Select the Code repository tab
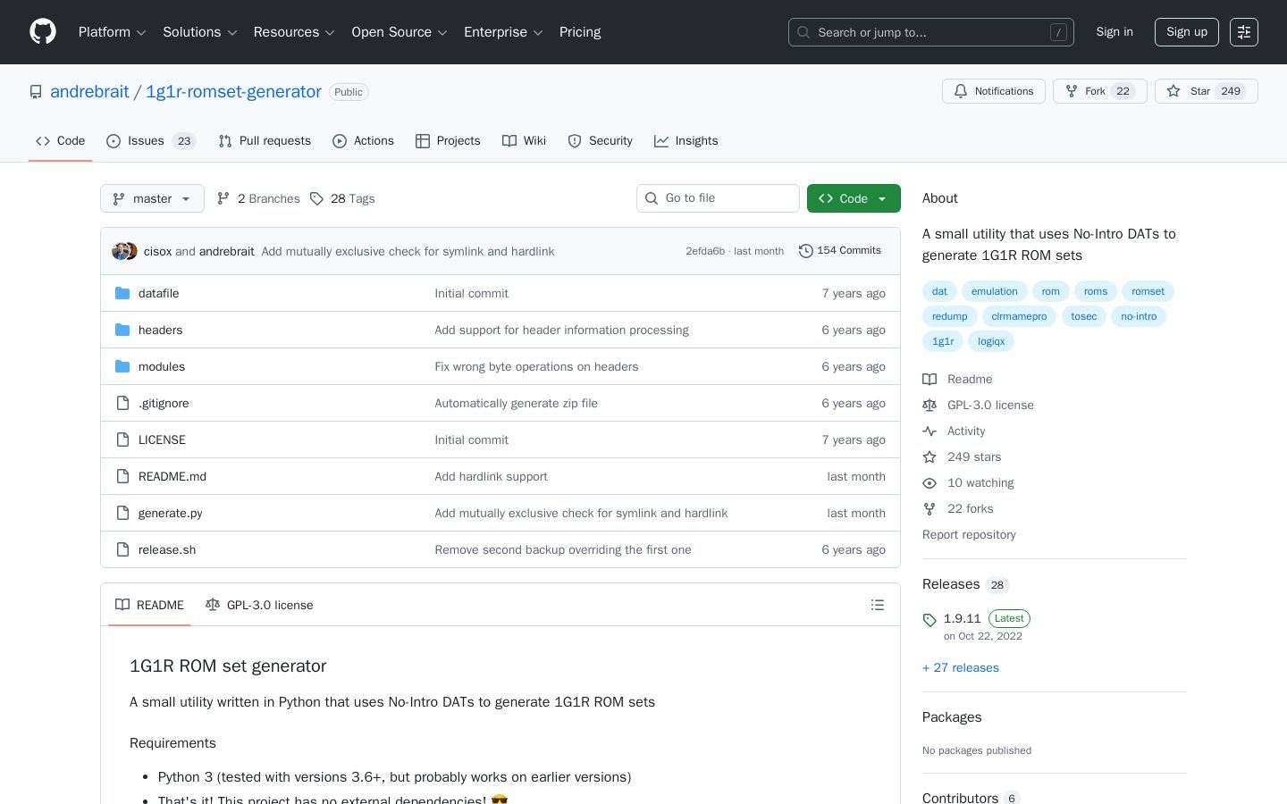1287x804 pixels. tap(60, 141)
